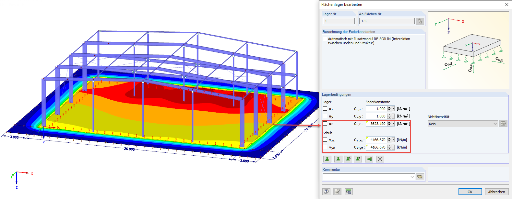Click the Cu,y value field 1.000
The image size is (512, 199).
pyautogui.click(x=376, y=116)
